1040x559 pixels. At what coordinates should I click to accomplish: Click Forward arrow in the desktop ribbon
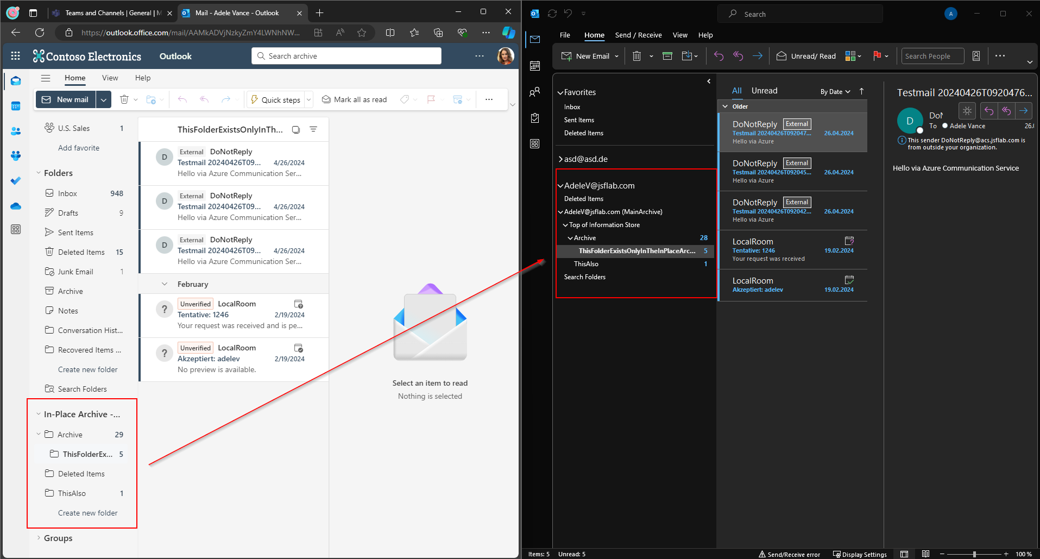(758, 56)
